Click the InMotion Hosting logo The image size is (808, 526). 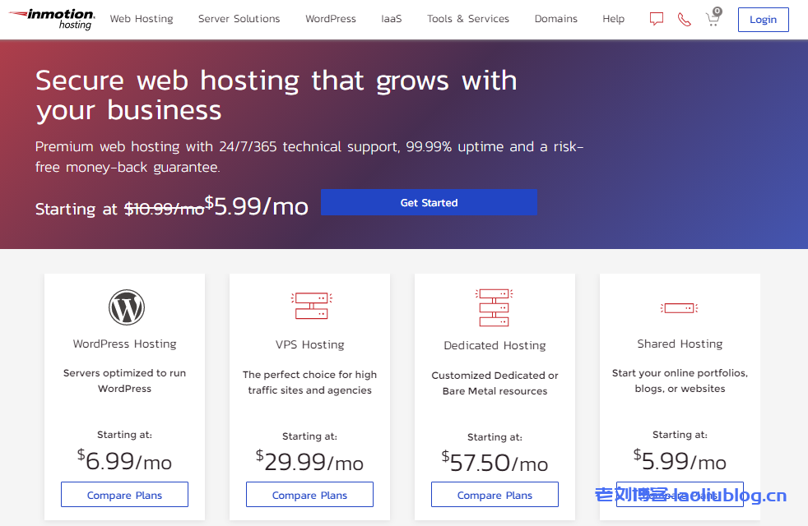coord(52,19)
